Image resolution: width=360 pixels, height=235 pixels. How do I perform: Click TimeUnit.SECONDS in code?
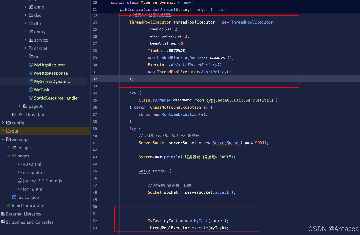point(166,51)
